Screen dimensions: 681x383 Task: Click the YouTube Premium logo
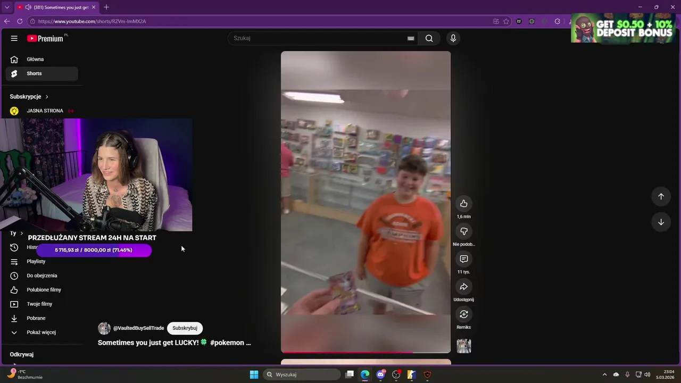pos(45,38)
